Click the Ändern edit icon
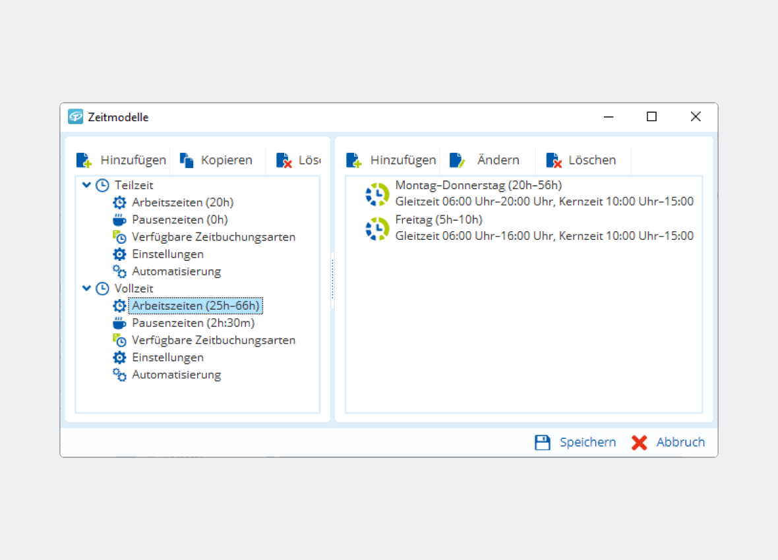 (x=458, y=160)
